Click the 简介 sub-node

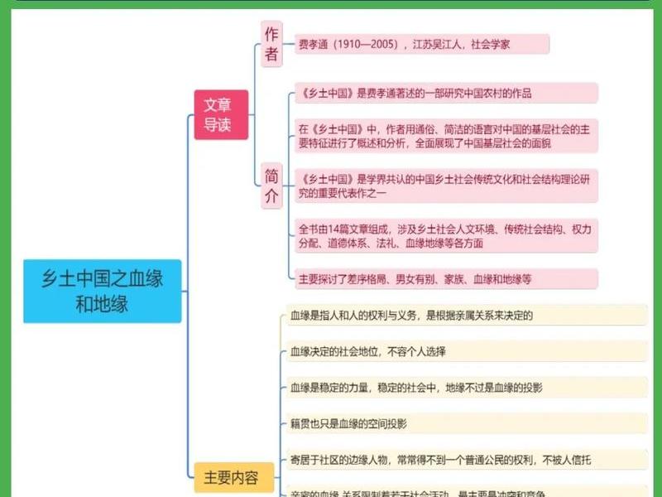271,186
